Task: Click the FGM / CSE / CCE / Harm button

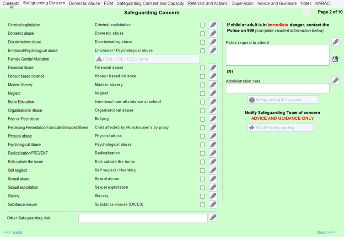Action: [x=147, y=59]
